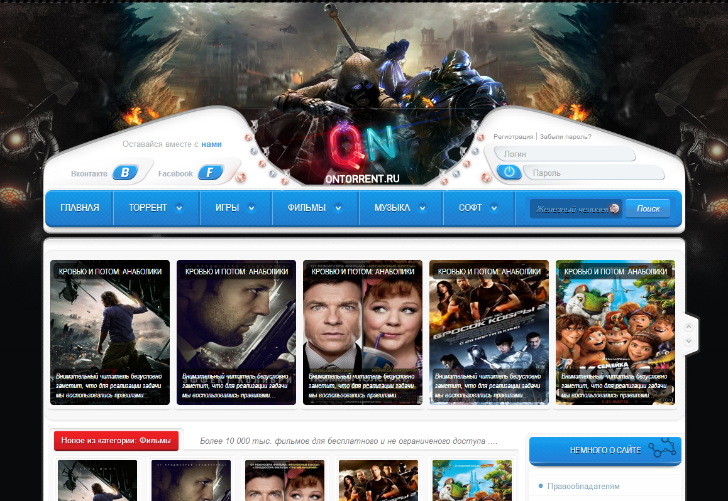Screen dimensions: 728x501
Task: Expand the ФИЛЬМЫ menu dropdown arrow
Action: click(x=338, y=208)
